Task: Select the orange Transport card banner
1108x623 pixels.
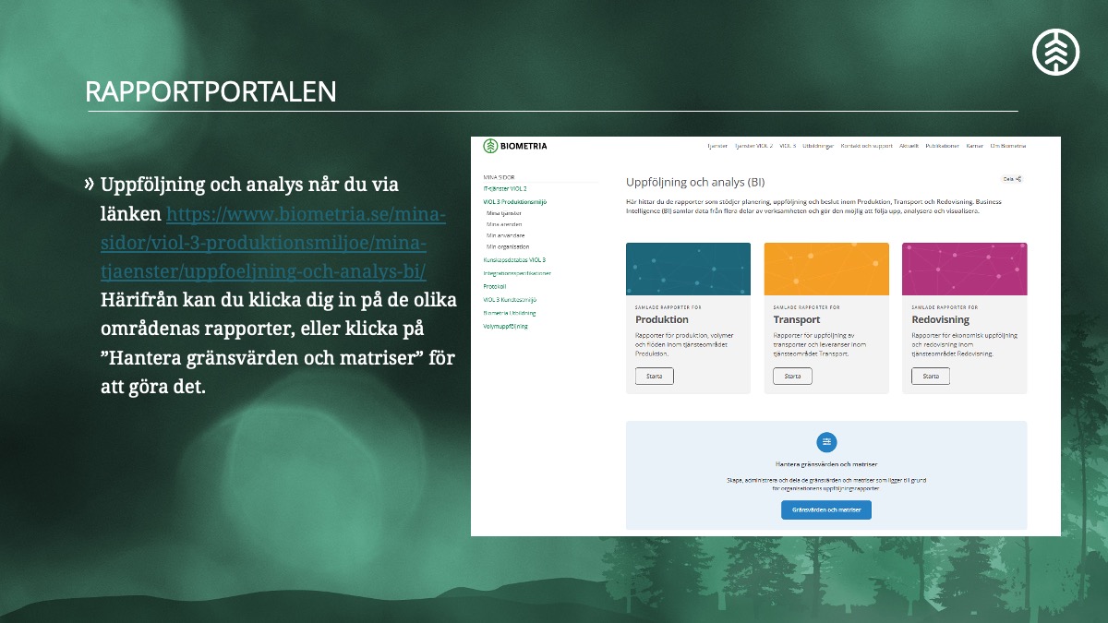Action: 826,269
